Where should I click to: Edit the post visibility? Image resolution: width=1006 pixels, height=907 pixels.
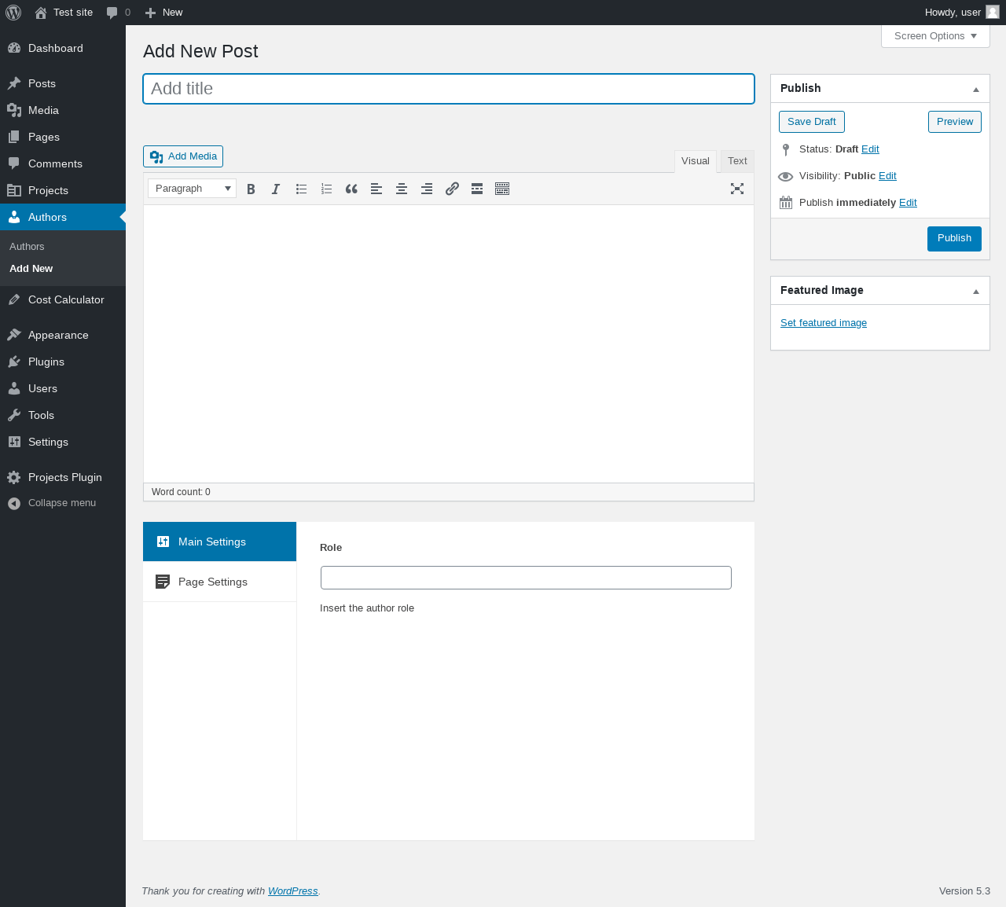pos(887,176)
